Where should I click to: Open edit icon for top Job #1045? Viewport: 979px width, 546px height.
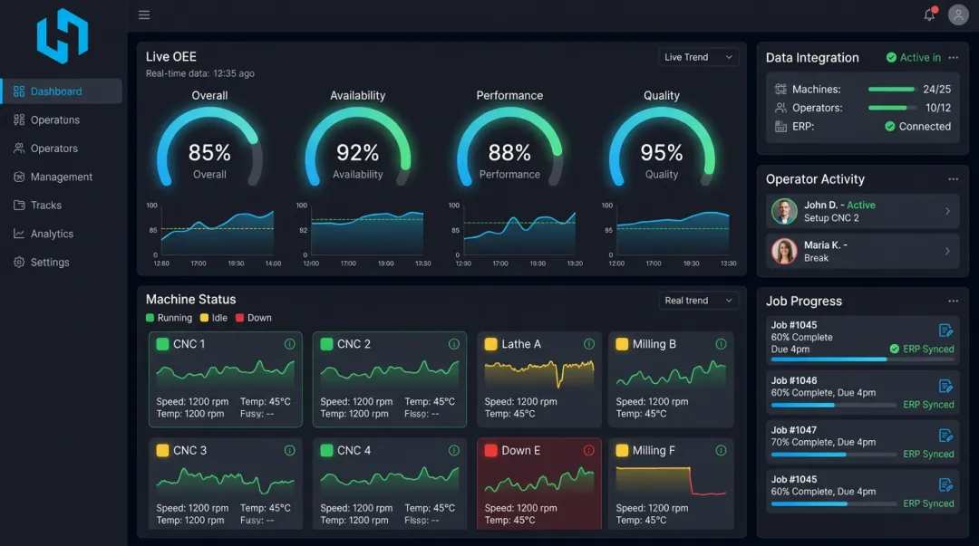point(945,330)
